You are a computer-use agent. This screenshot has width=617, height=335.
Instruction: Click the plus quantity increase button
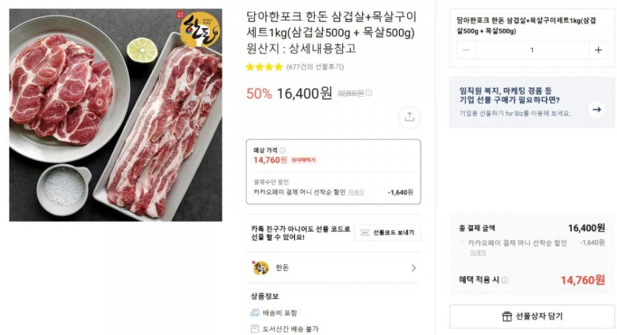point(598,50)
